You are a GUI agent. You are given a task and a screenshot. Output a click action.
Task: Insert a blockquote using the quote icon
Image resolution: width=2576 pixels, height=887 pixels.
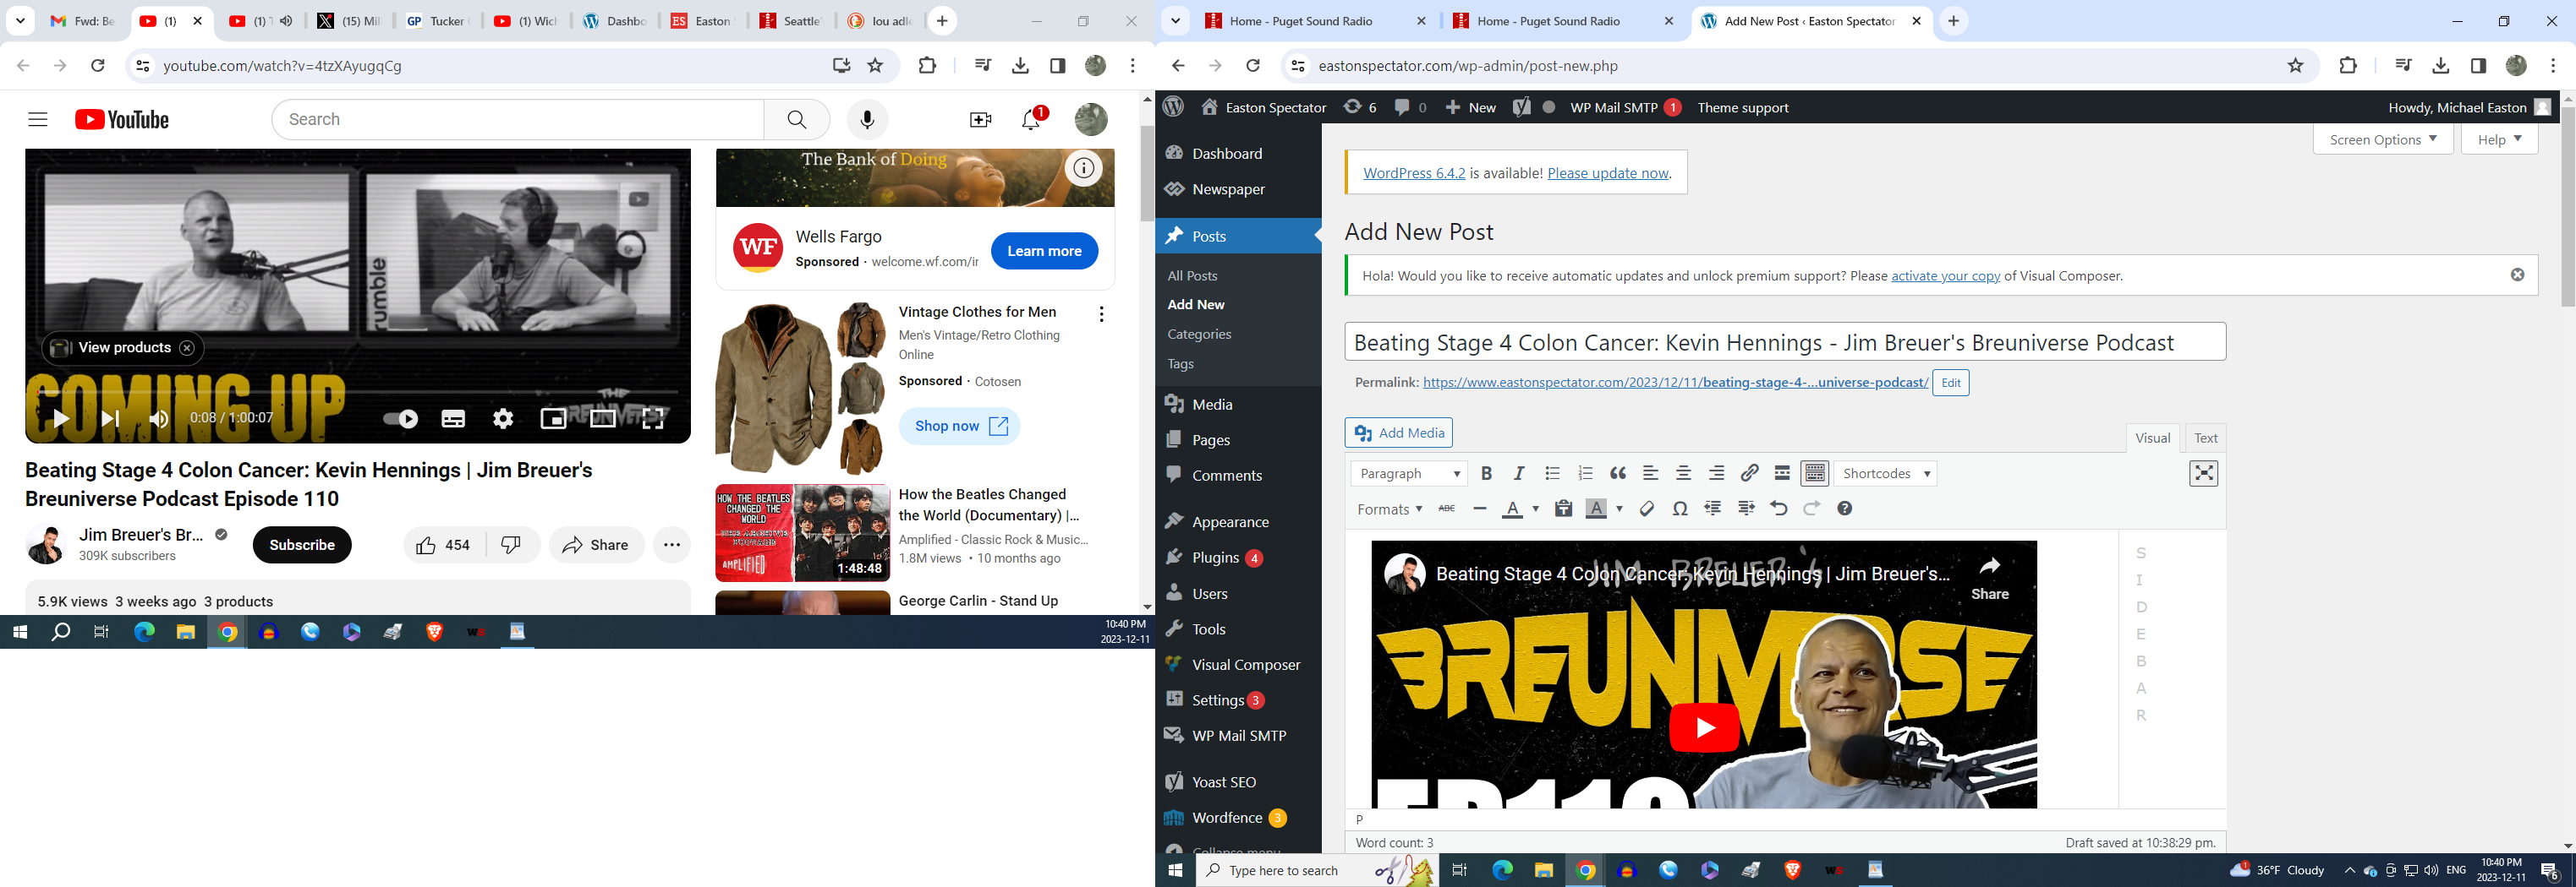pyautogui.click(x=1618, y=473)
